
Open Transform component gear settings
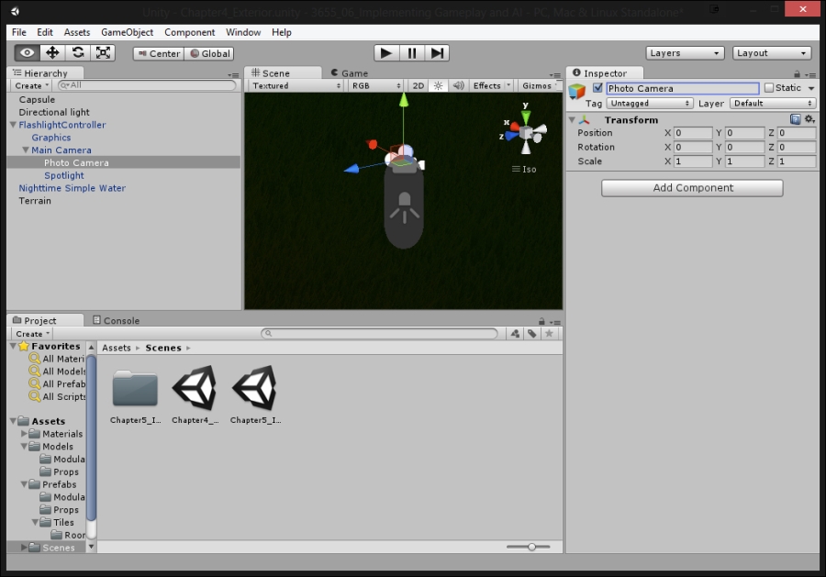point(809,119)
